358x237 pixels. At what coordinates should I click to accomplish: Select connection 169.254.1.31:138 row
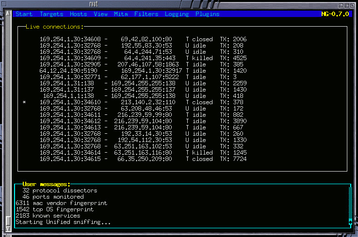tap(143, 83)
